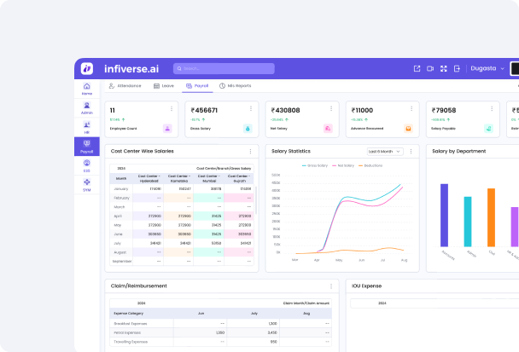The height and width of the screenshot is (352, 519).
Task: Open the SYM section in sidebar
Action: click(x=87, y=185)
